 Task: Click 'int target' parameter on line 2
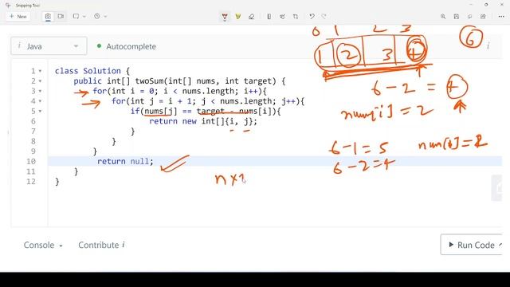pos(248,81)
